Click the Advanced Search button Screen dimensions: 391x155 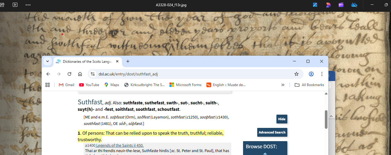[272, 132]
